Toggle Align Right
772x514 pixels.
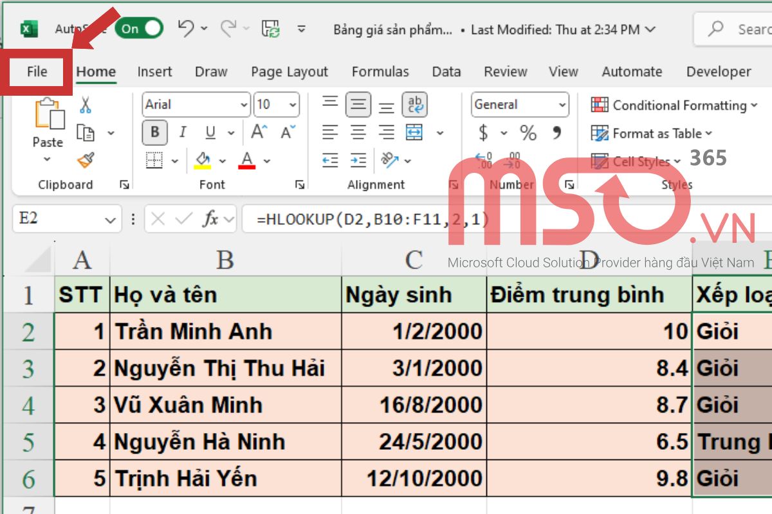(387, 133)
